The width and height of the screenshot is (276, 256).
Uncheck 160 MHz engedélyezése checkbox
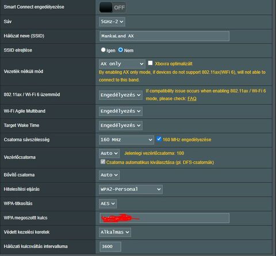click(x=159, y=139)
